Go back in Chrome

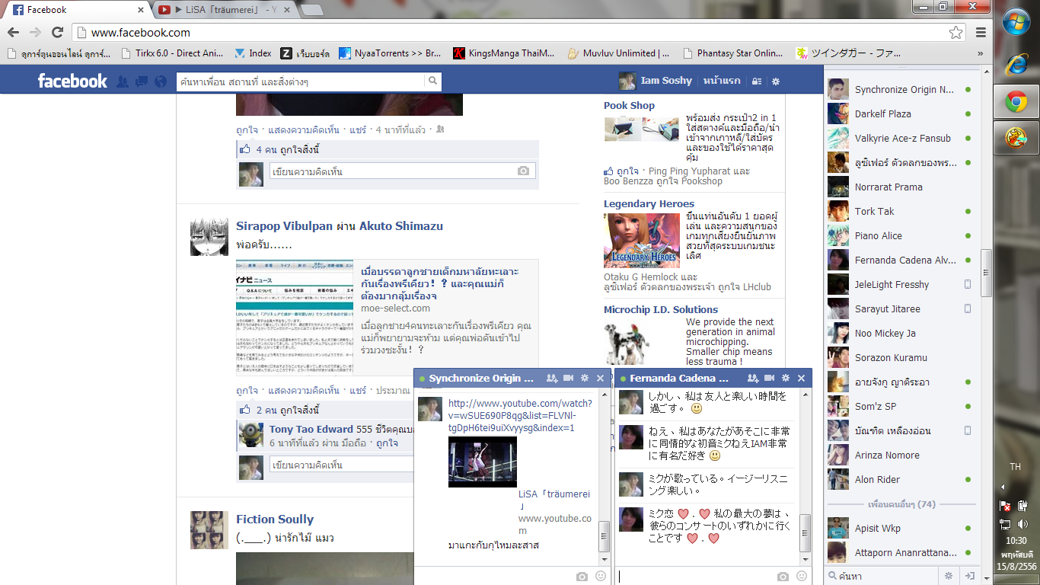(x=13, y=32)
